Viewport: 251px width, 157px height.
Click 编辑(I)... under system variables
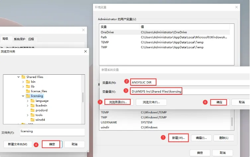pos(202,138)
